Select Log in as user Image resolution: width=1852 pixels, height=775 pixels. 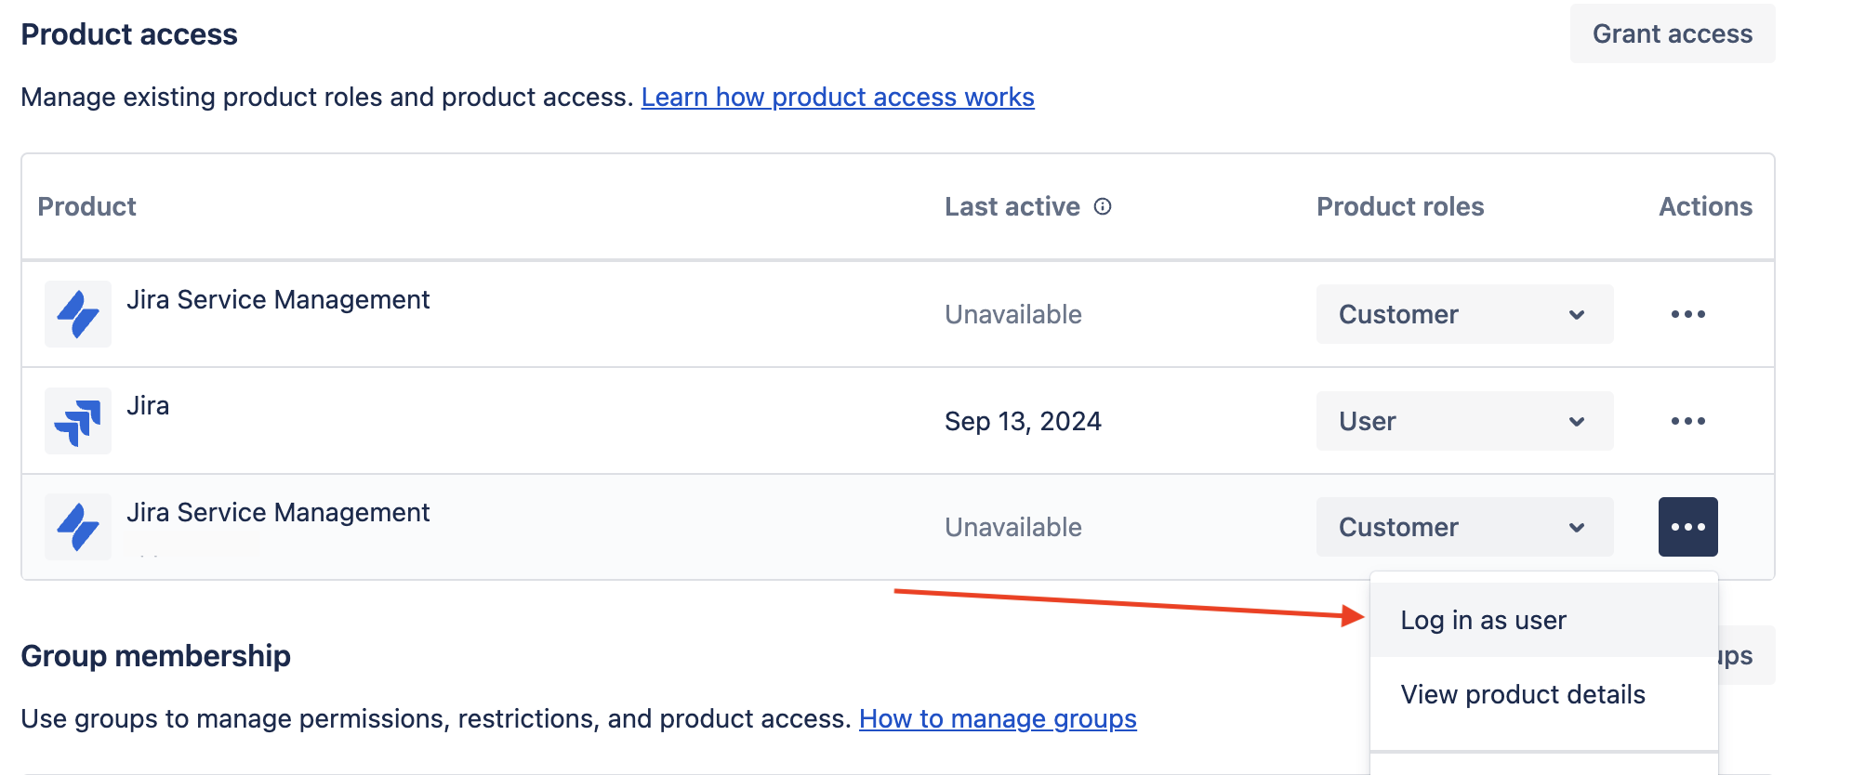pos(1483,620)
